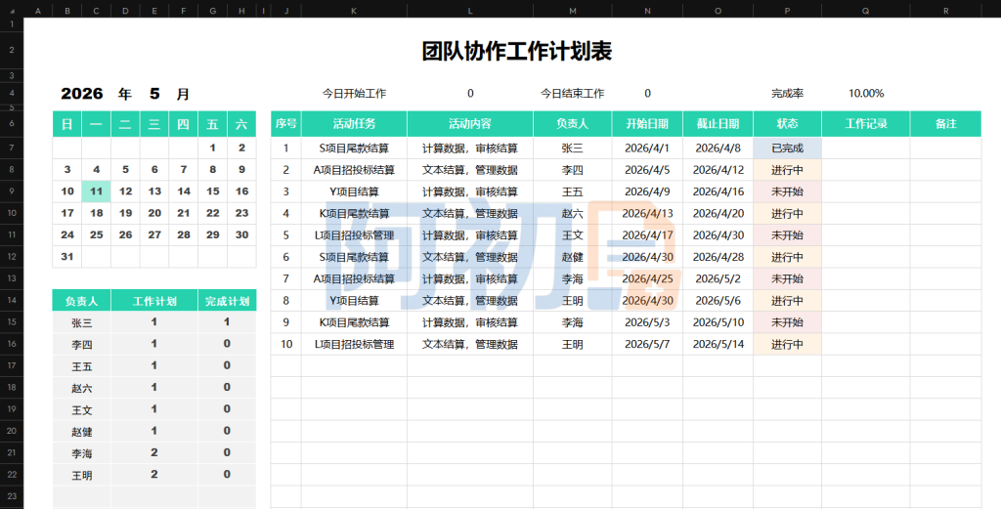Select start date 2026/4/13
The width and height of the screenshot is (1001, 509).
pos(647,213)
